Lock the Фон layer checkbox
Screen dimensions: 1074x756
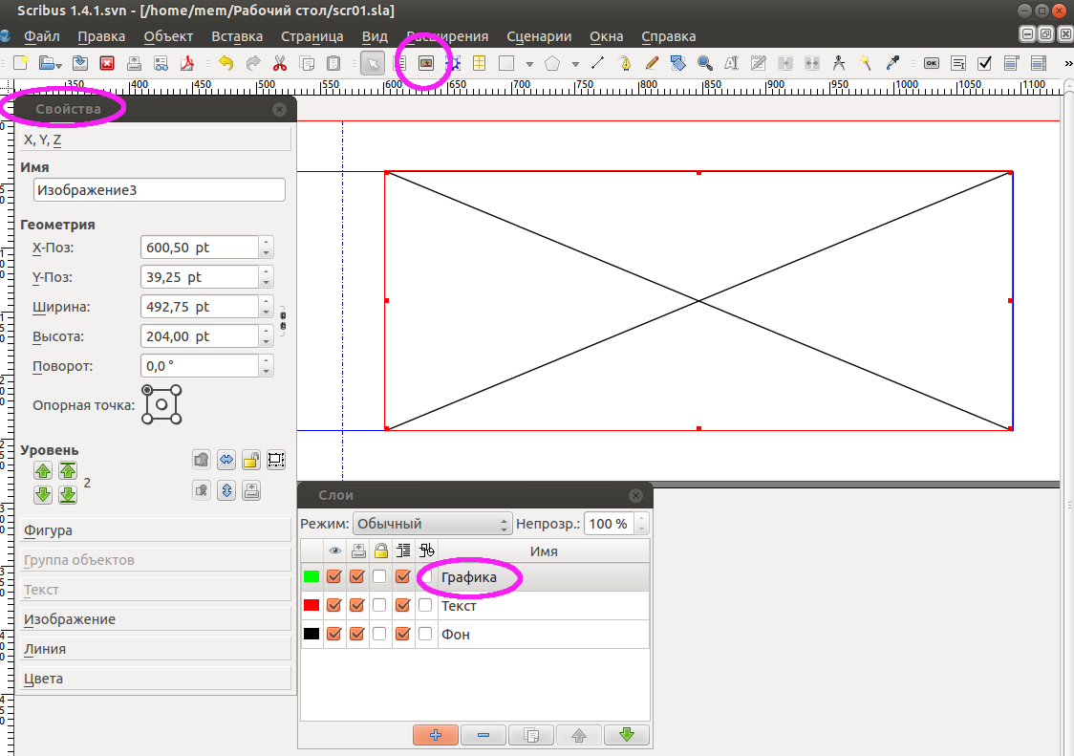[379, 634]
